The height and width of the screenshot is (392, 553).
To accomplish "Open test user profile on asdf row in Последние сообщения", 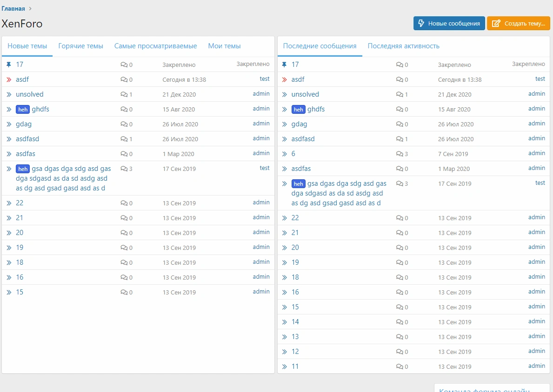I will tap(540, 79).
